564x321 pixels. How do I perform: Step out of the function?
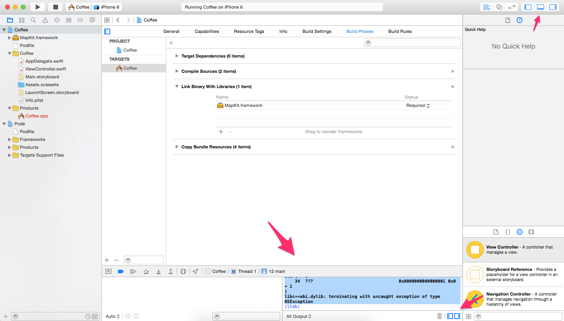click(x=171, y=271)
